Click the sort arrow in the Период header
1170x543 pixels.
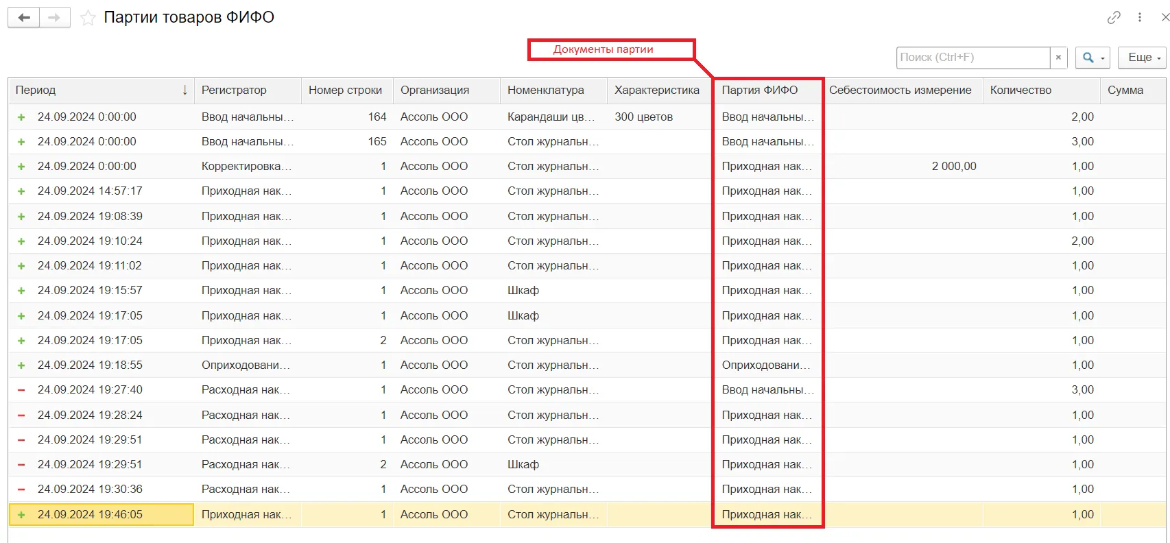pos(185,90)
